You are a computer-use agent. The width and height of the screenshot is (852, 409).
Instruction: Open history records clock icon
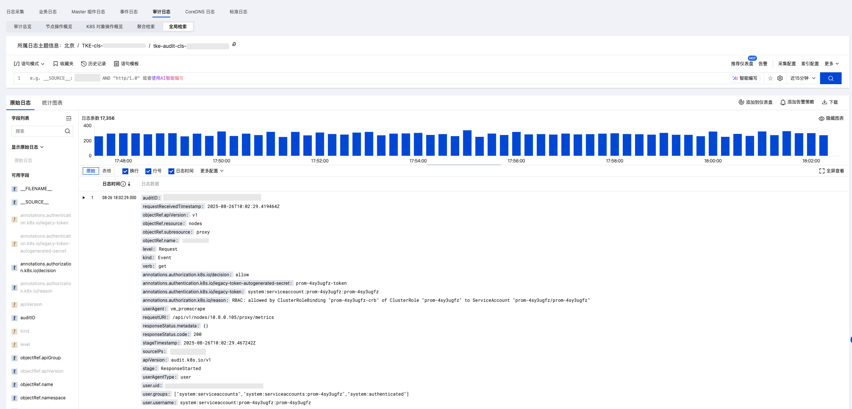pos(84,64)
